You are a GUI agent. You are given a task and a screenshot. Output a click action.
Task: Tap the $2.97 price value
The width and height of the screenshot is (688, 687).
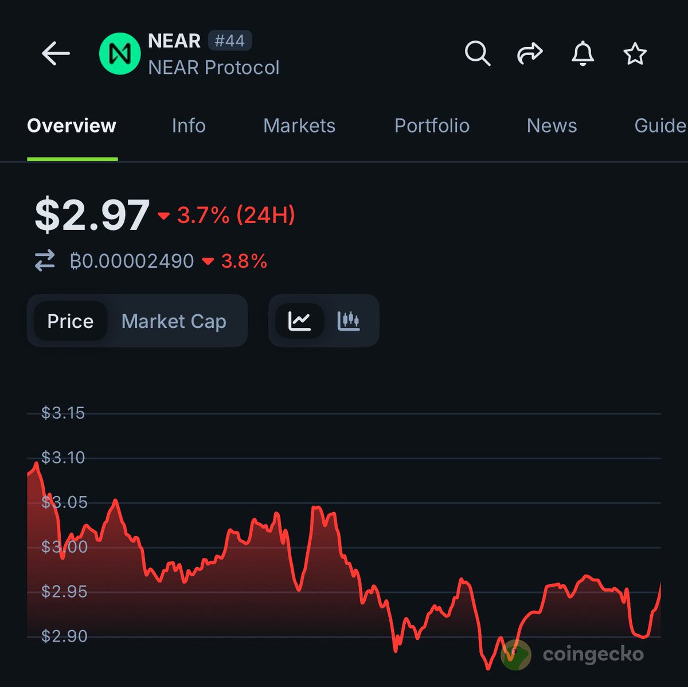(x=92, y=215)
